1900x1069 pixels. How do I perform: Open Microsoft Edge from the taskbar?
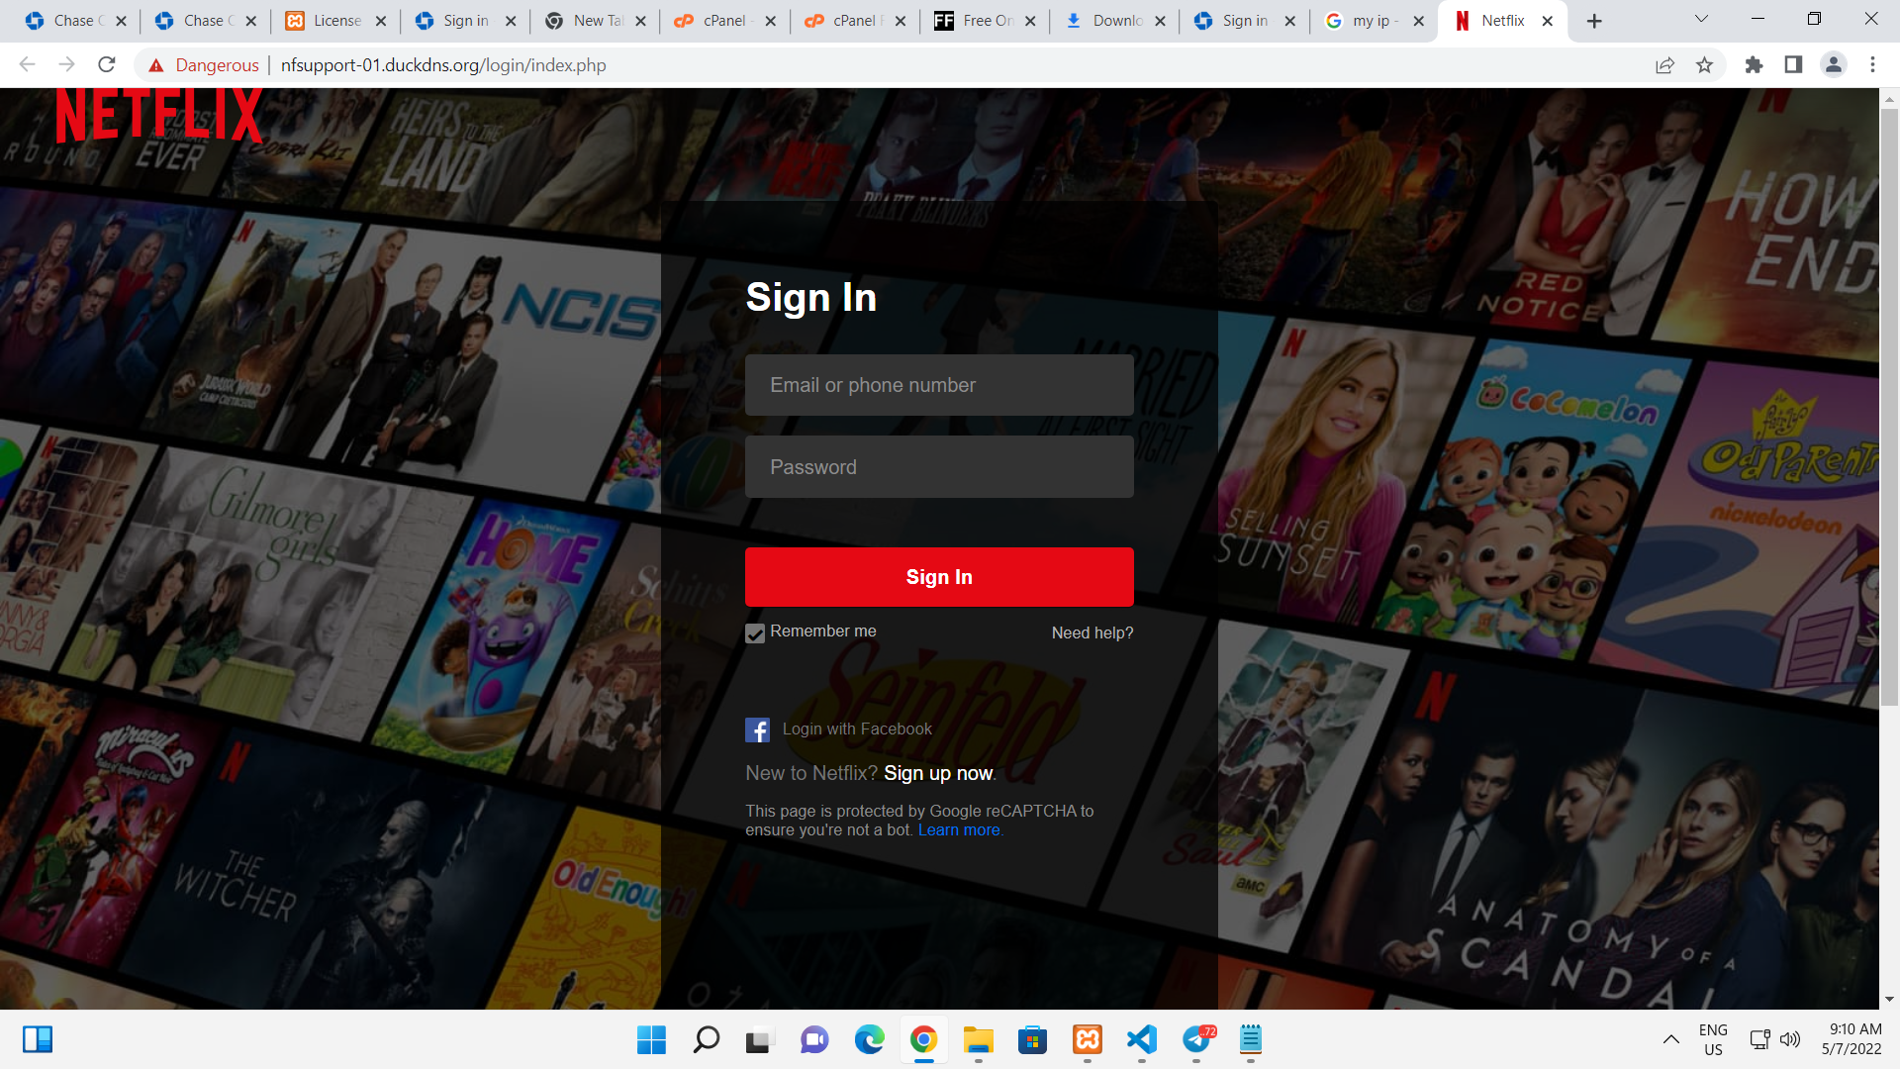(869, 1040)
